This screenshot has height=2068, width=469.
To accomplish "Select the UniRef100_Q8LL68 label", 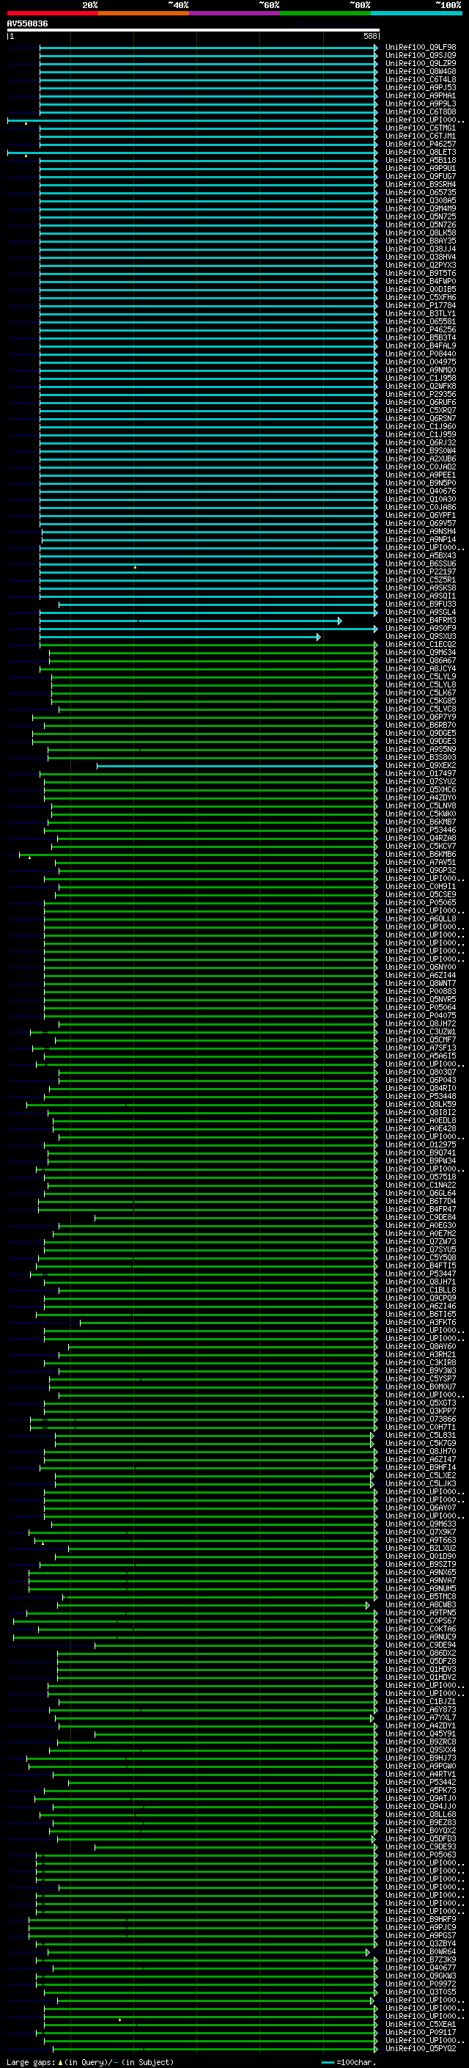I will 420,1814.
